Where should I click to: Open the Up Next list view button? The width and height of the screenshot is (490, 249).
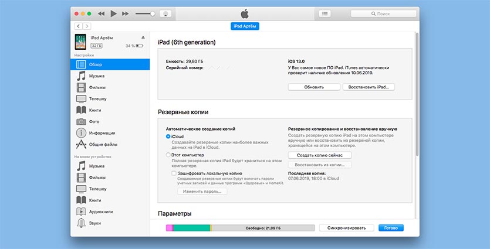(x=325, y=13)
